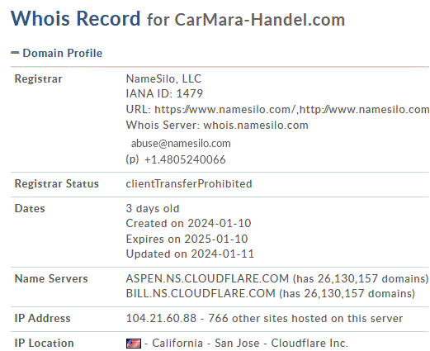The image size is (430, 351).
Task: Click the Updated on 2024-01-11 date
Action: [x=190, y=254]
